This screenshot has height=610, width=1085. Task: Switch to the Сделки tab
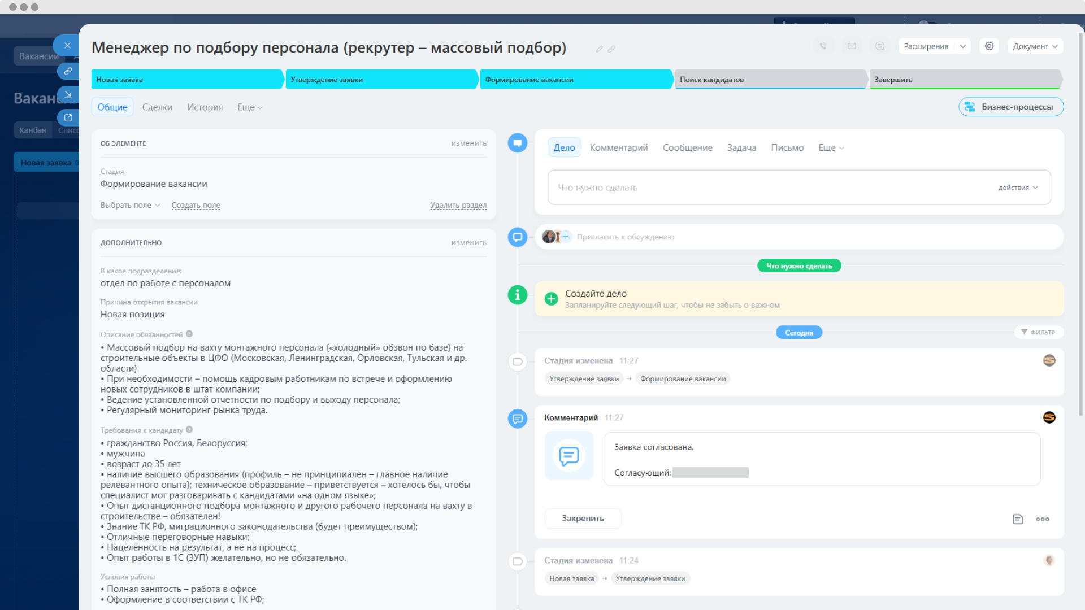157,107
